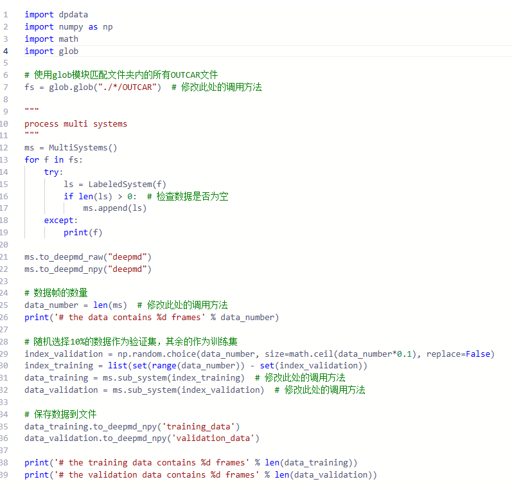The width and height of the screenshot is (512, 486).
Task: Click the 'if len(ls) > 0:' condition
Action: click(x=100, y=196)
